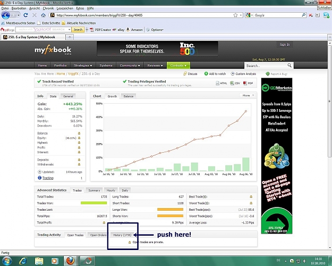Click the Firefox back arrow button
Viewport: 332px width, 266px height.
click(5, 15)
